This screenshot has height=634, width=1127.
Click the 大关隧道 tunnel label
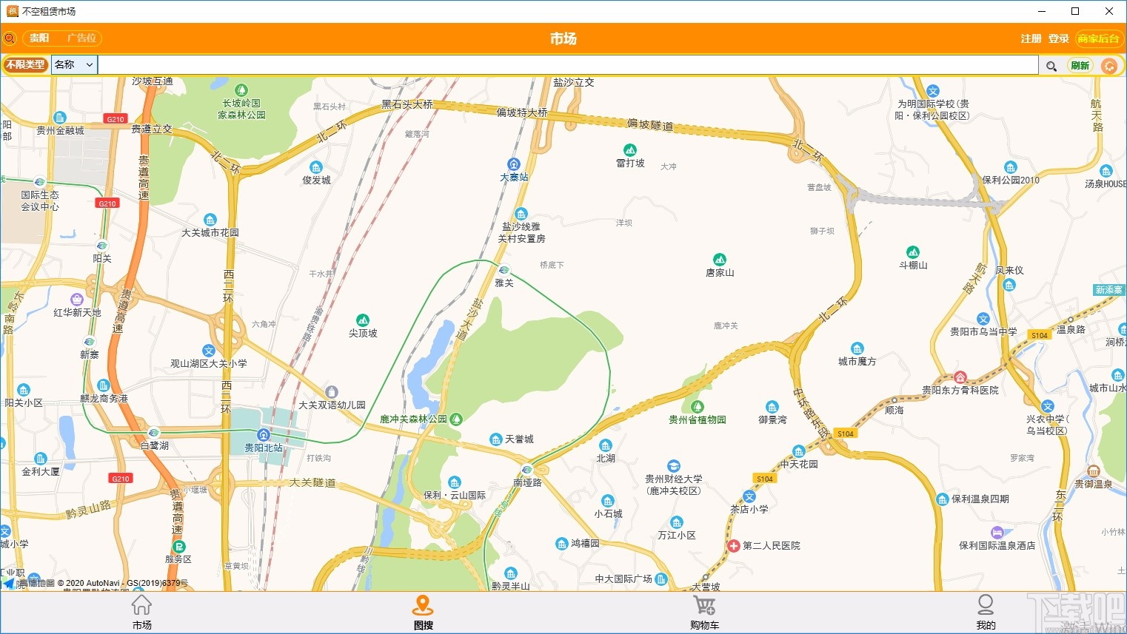pyautogui.click(x=312, y=482)
